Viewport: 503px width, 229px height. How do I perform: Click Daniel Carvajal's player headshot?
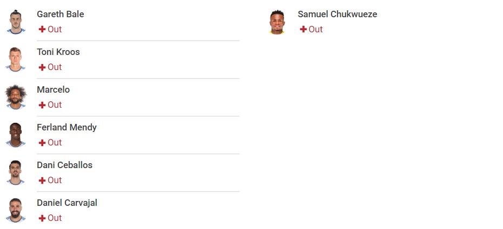(15, 210)
